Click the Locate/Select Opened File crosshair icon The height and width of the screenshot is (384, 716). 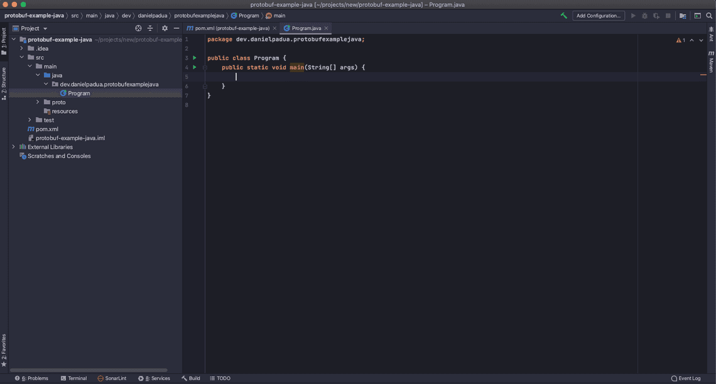tap(138, 28)
